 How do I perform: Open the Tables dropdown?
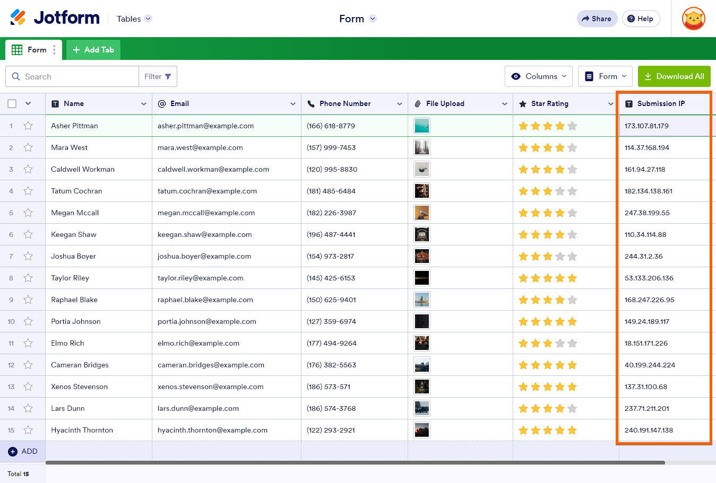point(134,19)
